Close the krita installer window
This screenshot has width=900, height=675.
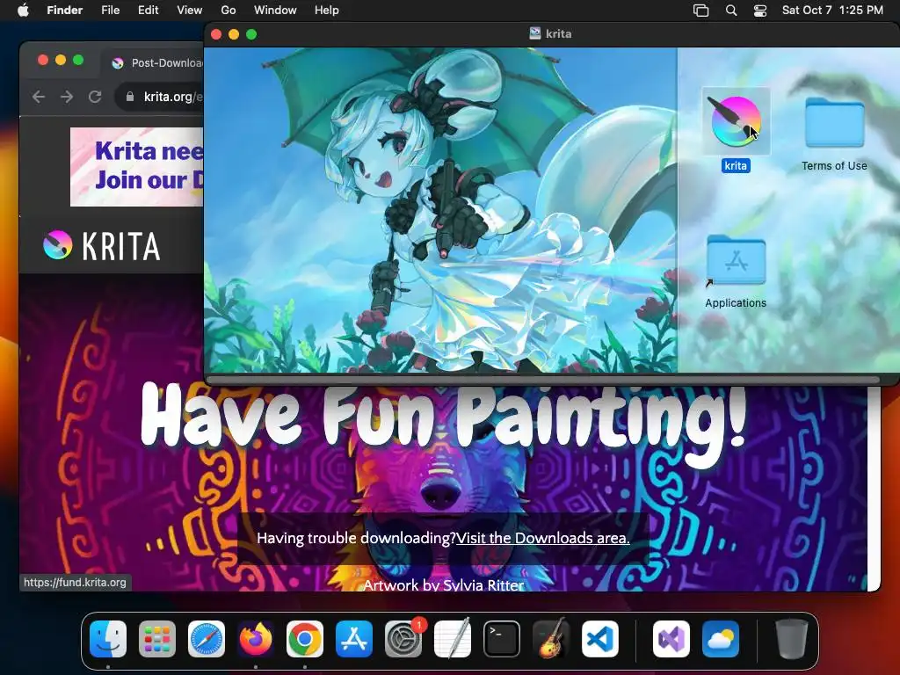click(216, 34)
